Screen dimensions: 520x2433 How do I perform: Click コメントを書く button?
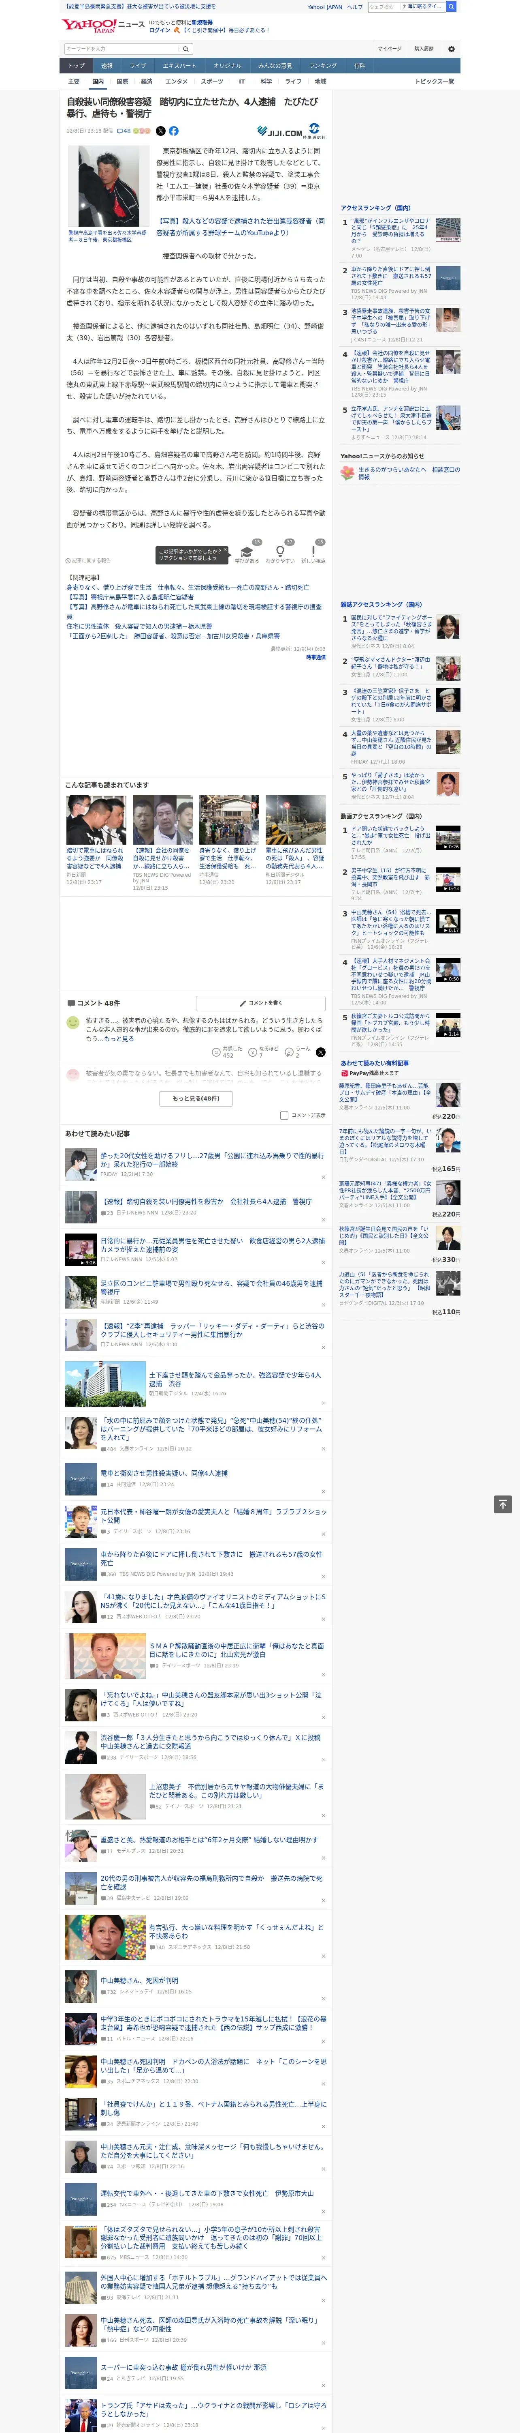click(260, 1003)
